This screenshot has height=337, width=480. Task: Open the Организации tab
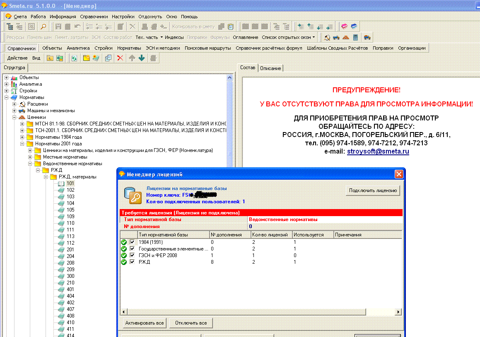click(x=412, y=48)
